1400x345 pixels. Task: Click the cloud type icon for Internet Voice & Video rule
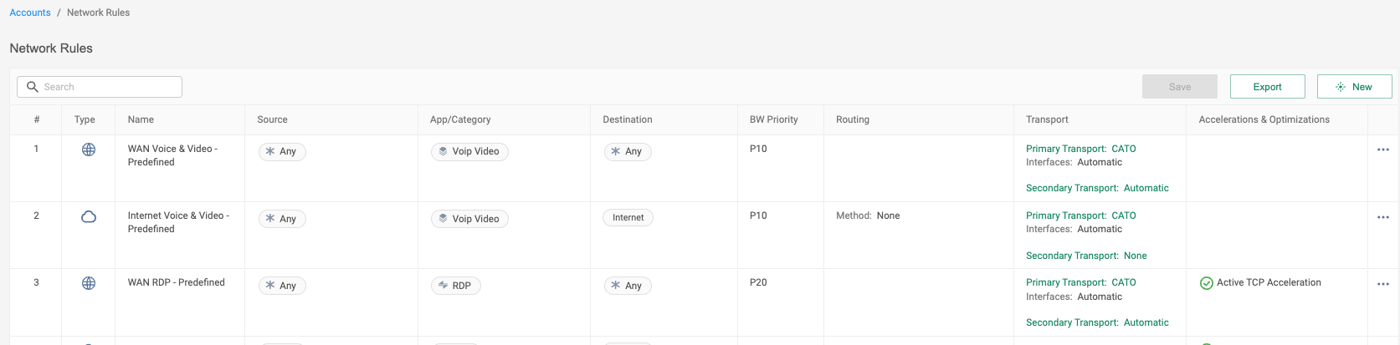tap(88, 217)
